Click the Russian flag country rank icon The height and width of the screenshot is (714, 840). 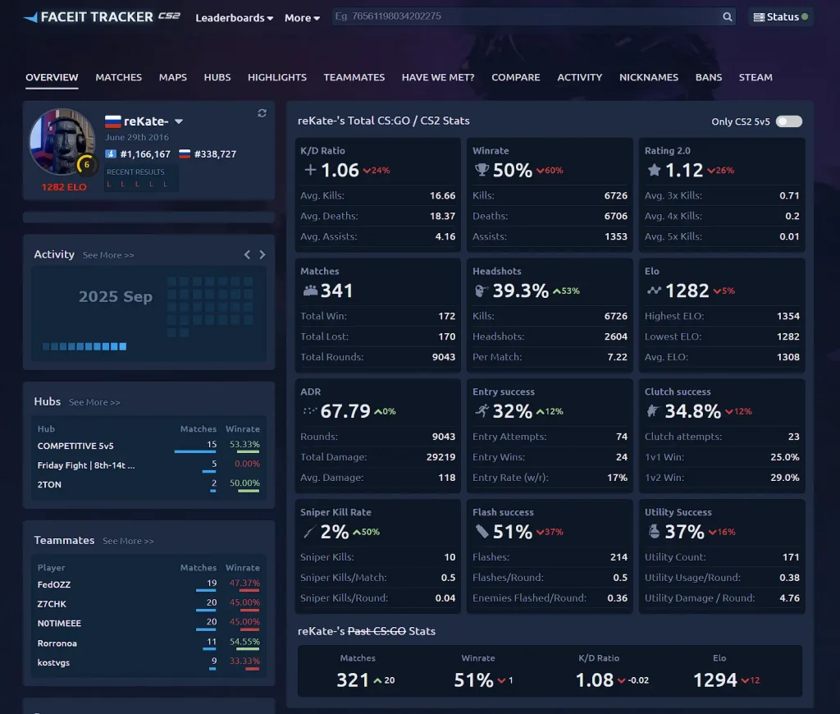[x=185, y=153]
